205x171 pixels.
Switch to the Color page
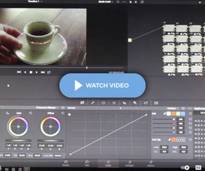[108, 163]
